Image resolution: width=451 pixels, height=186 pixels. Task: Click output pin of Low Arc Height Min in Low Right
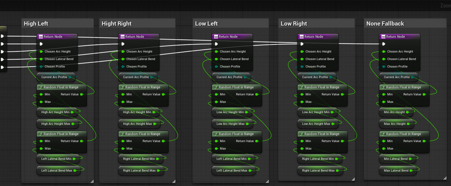click(x=332, y=112)
